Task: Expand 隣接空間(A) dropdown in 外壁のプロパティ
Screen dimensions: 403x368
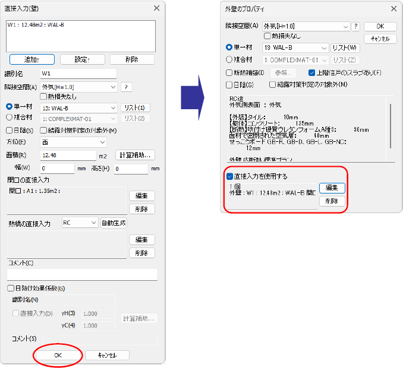Action: pyautogui.click(x=306, y=26)
